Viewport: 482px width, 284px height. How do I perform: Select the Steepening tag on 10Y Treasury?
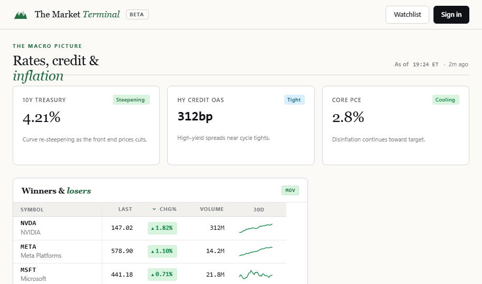click(131, 100)
